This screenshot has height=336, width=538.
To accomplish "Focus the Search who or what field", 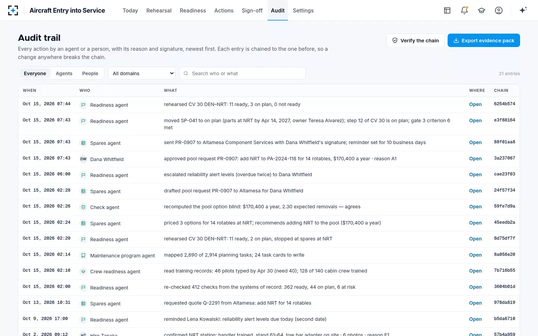I will [242, 73].
